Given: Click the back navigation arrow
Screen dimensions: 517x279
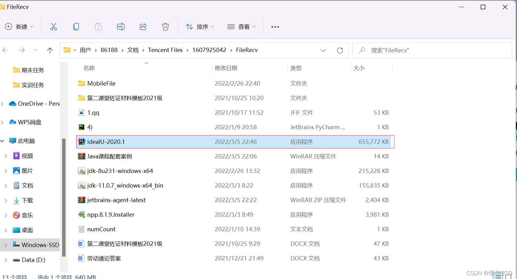Looking at the screenshot, I should coord(5,50).
